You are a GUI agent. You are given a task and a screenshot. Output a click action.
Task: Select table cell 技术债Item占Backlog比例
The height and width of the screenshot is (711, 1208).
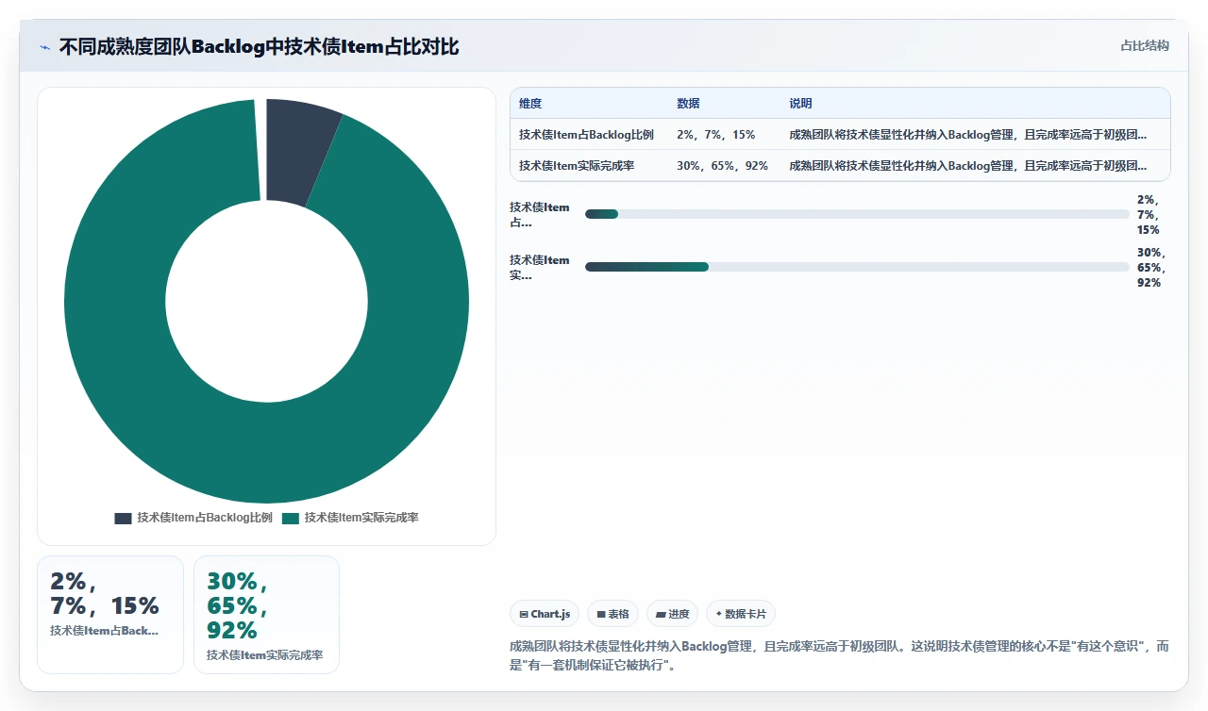(x=586, y=135)
